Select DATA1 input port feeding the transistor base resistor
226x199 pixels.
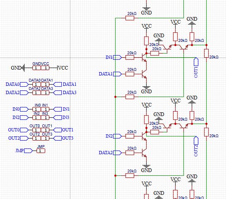coord(118,74)
